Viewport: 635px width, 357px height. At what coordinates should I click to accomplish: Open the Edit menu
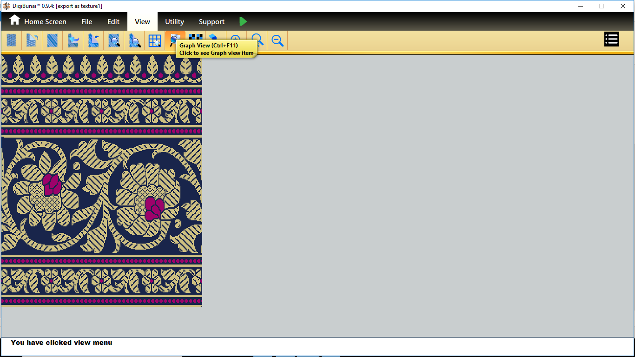tap(113, 22)
